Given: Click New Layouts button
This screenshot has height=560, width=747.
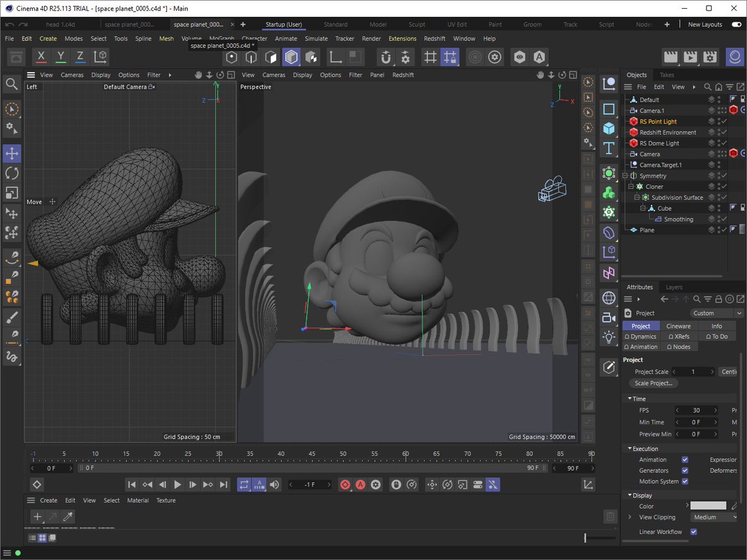Looking at the screenshot, I should click(705, 24).
